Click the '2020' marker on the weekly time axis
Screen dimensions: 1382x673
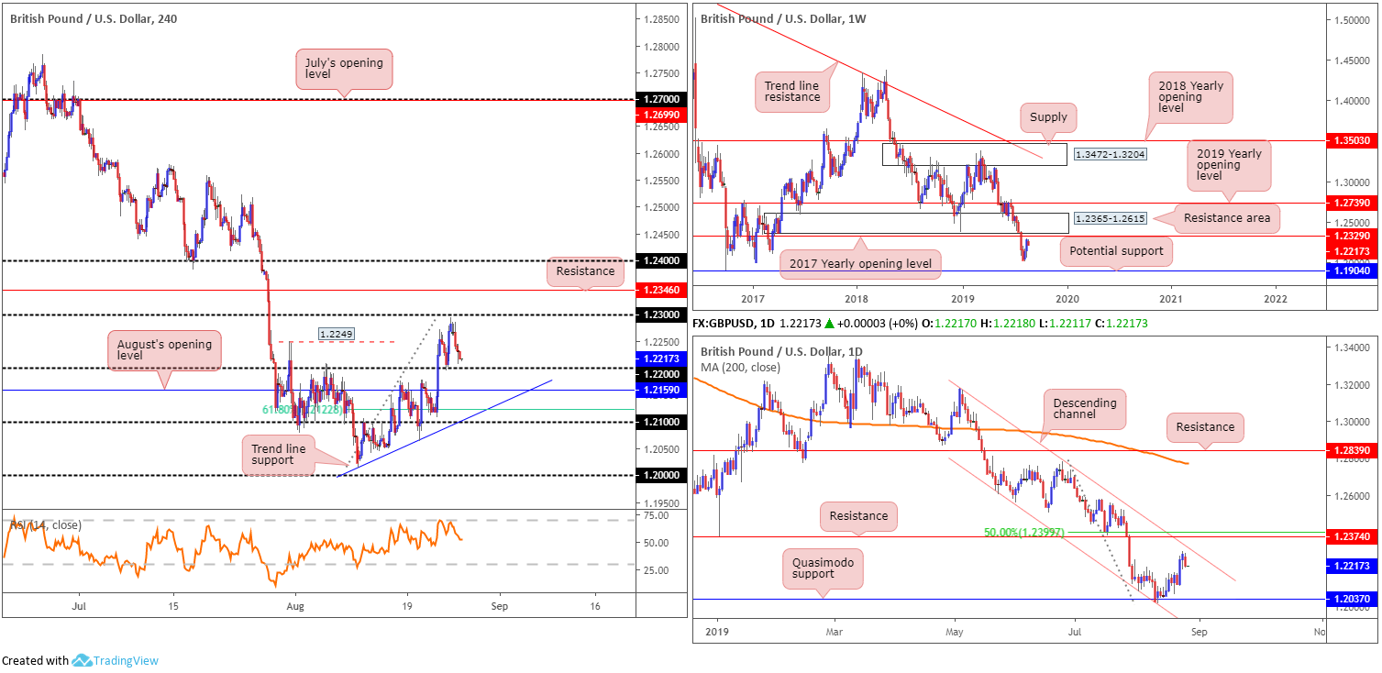1067,299
